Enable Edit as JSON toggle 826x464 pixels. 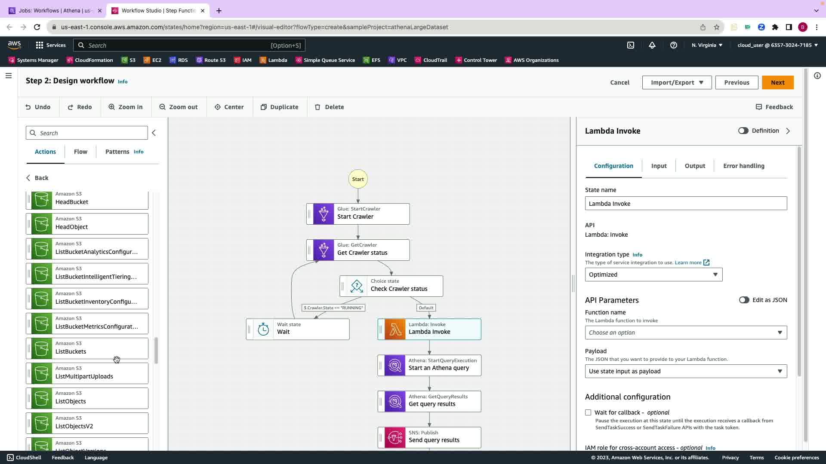point(744,300)
